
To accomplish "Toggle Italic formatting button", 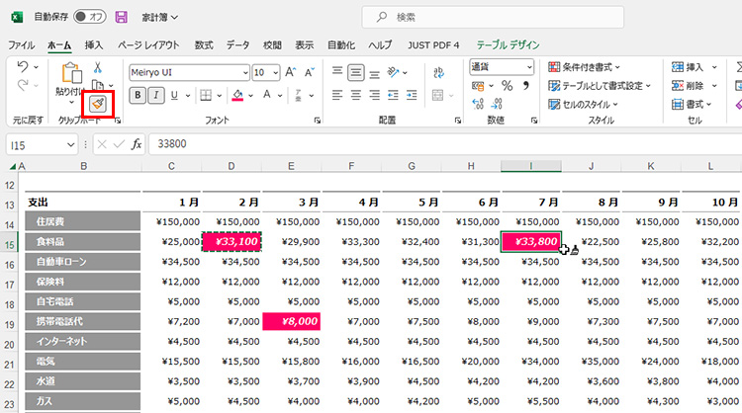I will 156,96.
